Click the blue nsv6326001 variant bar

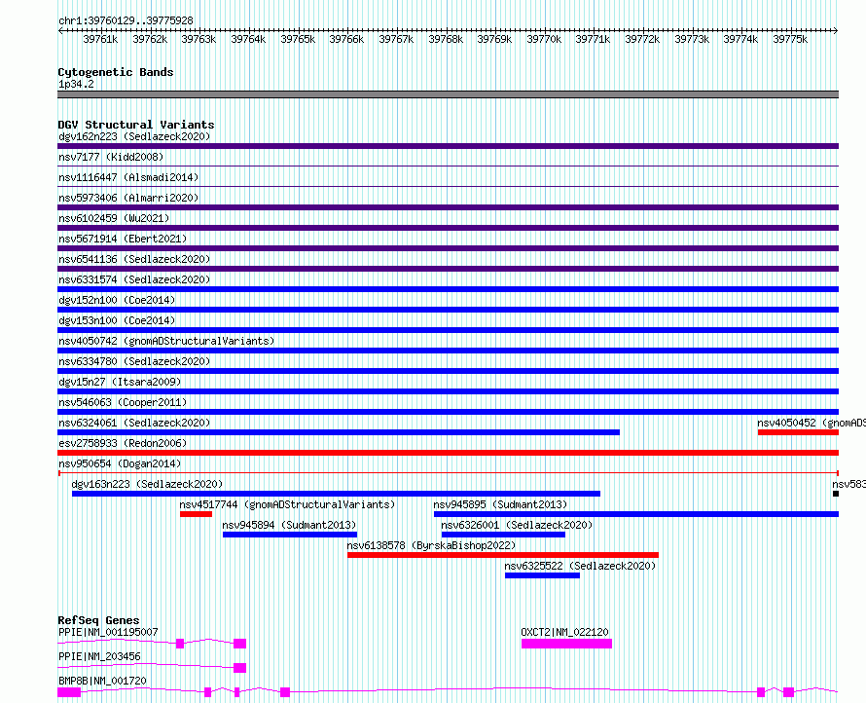(503, 535)
